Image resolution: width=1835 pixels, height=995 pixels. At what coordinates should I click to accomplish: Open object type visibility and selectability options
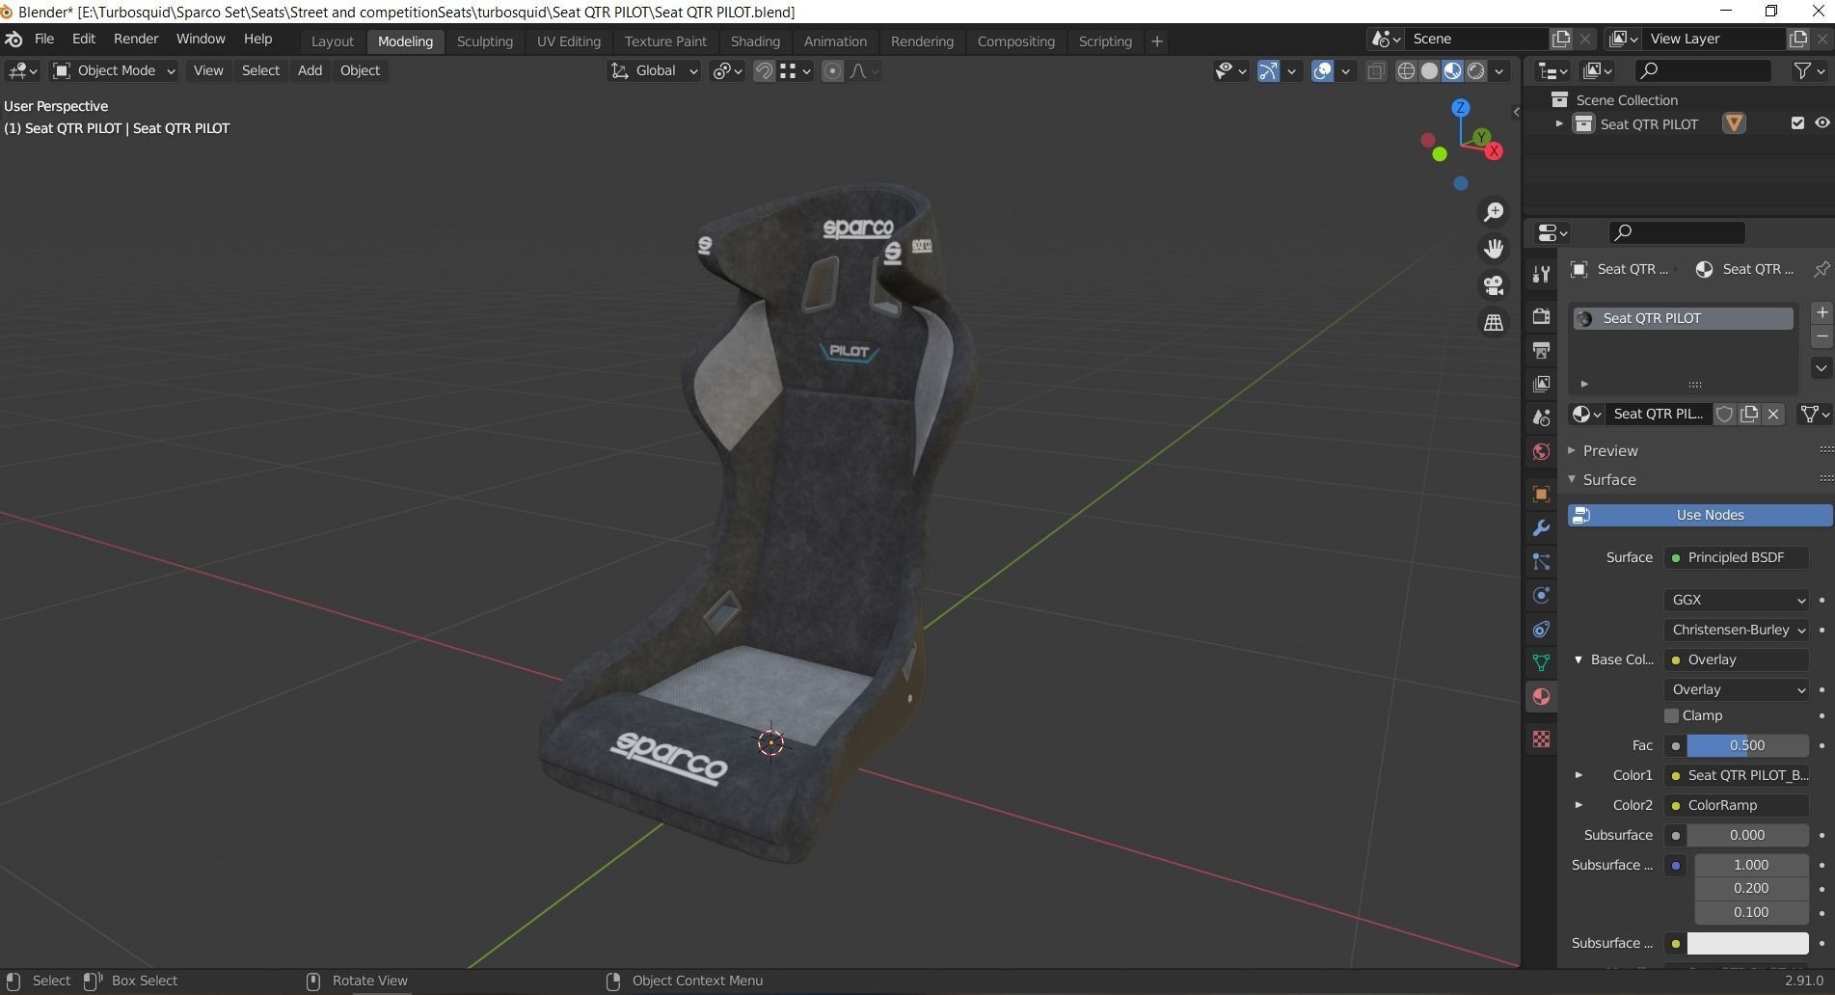[x=1230, y=70]
